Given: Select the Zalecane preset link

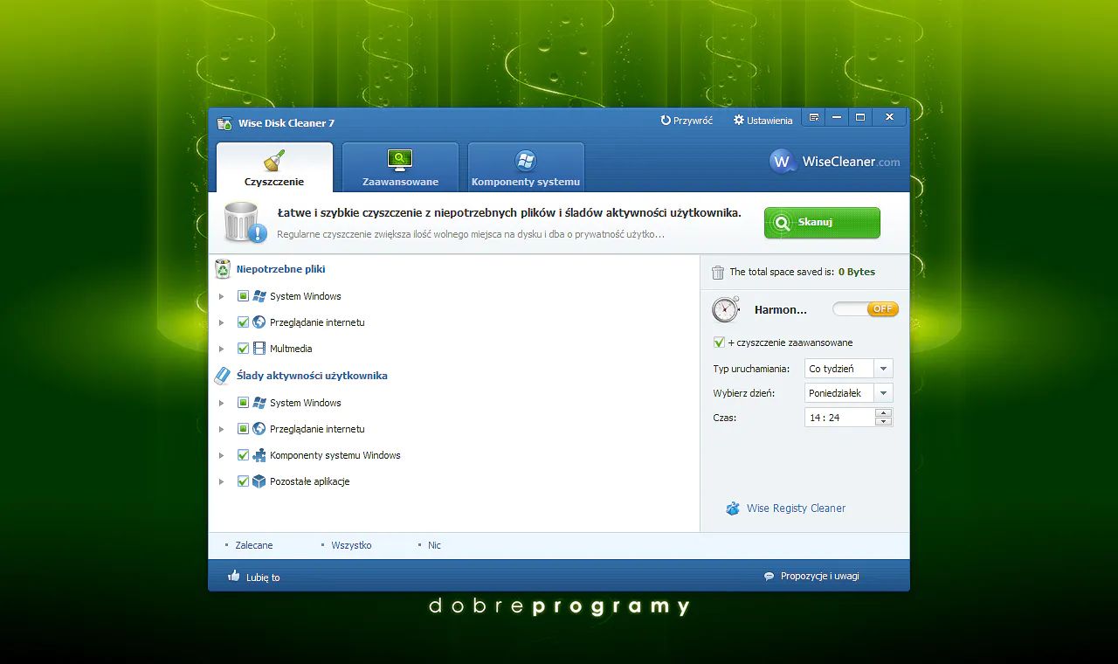Looking at the screenshot, I should click(254, 545).
